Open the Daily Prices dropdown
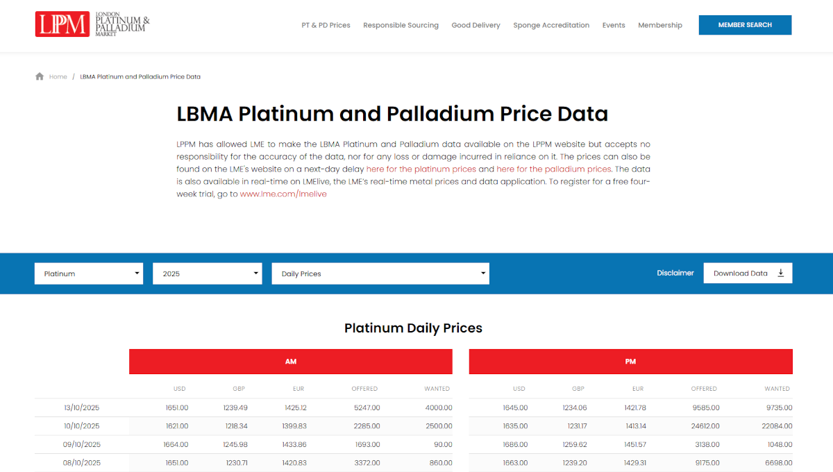833x472 pixels. pyautogui.click(x=380, y=273)
